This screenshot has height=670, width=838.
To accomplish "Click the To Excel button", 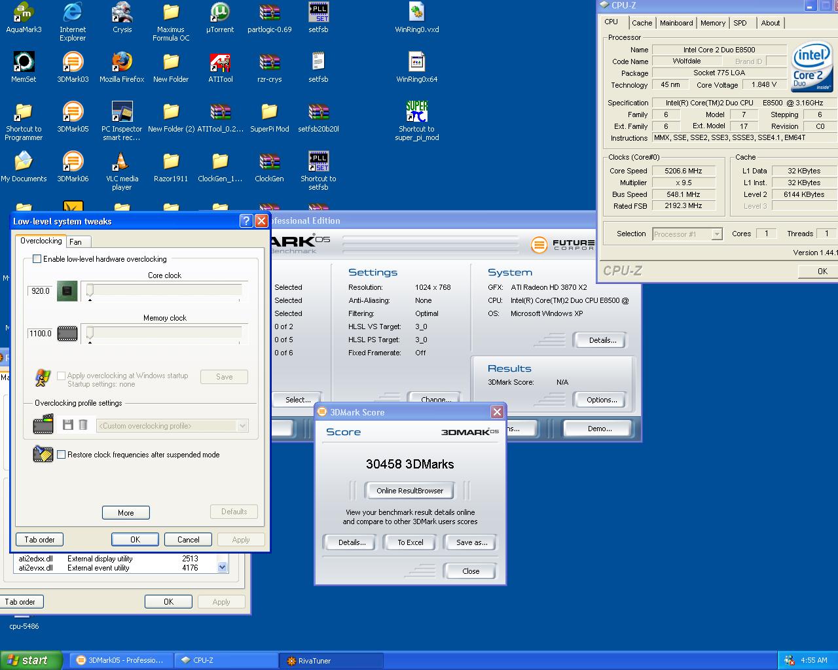I will point(410,542).
